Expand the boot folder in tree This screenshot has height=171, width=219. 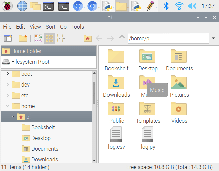(x=8, y=74)
